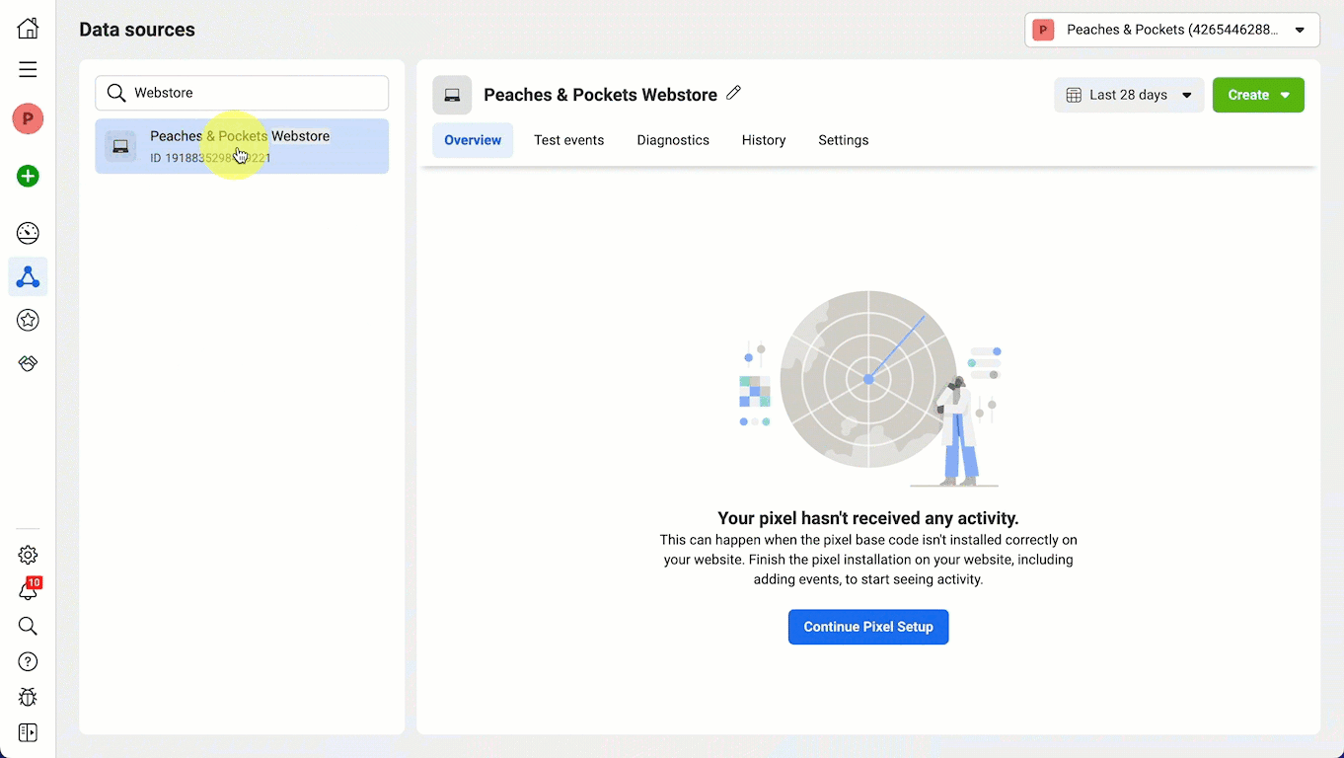Click the Data sources page heading
1344x758 pixels.
click(x=137, y=30)
